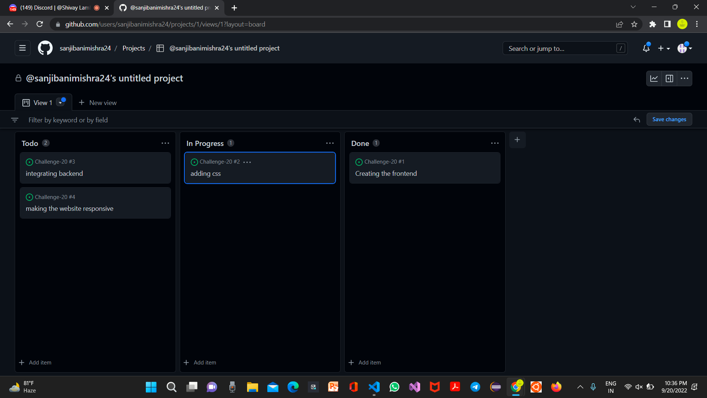
Task: Click the GitHub logo homepage icon
Action: click(45, 48)
